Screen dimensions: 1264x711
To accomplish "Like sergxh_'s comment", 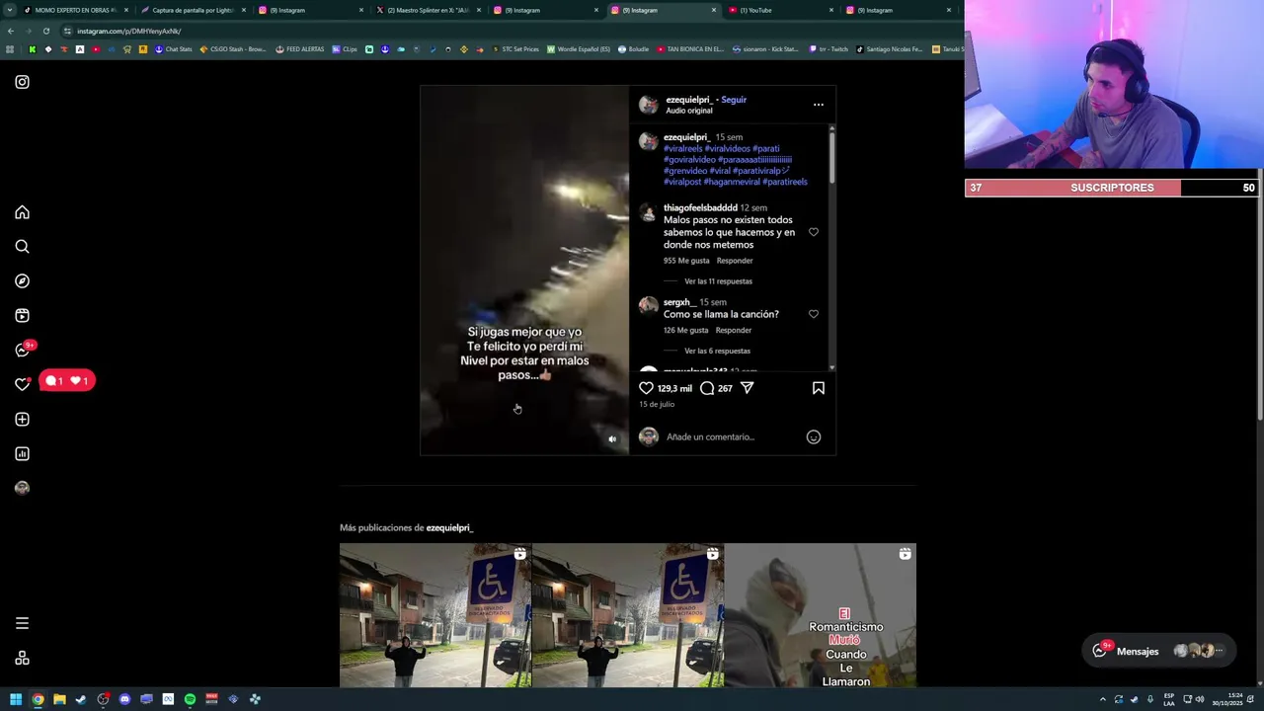I will (x=814, y=314).
